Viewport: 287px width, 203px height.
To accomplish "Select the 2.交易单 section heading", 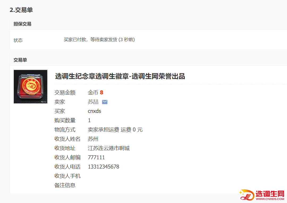I will [21, 10].
